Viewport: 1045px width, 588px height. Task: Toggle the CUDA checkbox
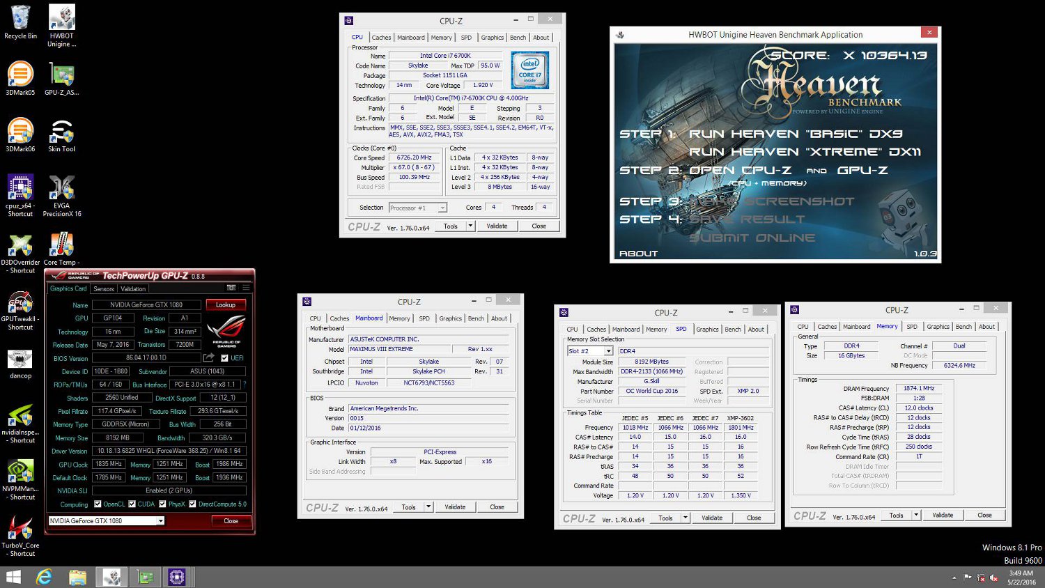click(132, 504)
